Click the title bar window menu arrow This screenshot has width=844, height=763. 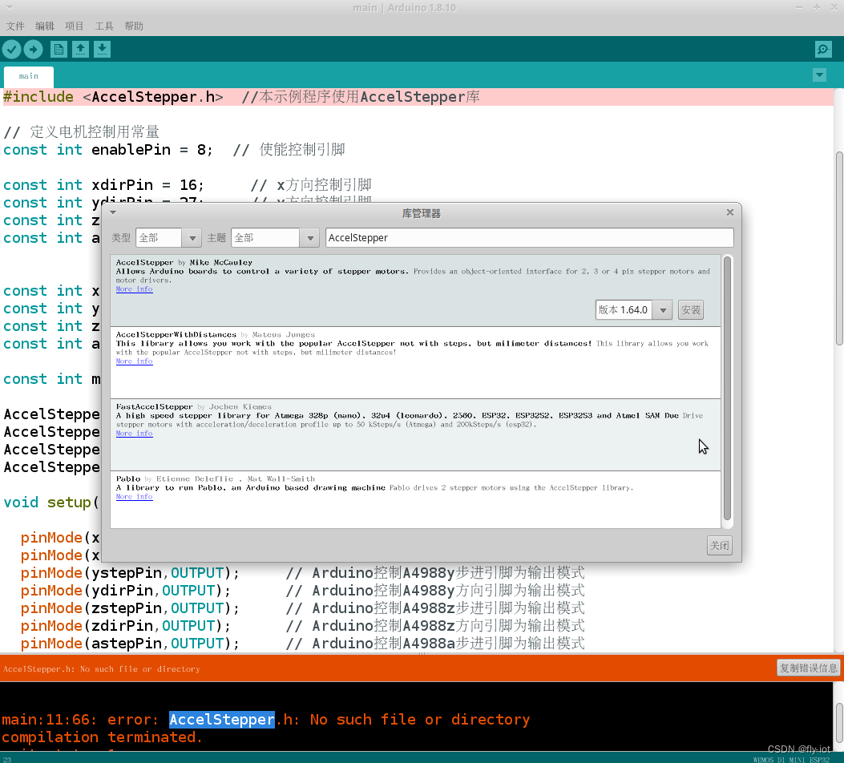click(x=9, y=7)
